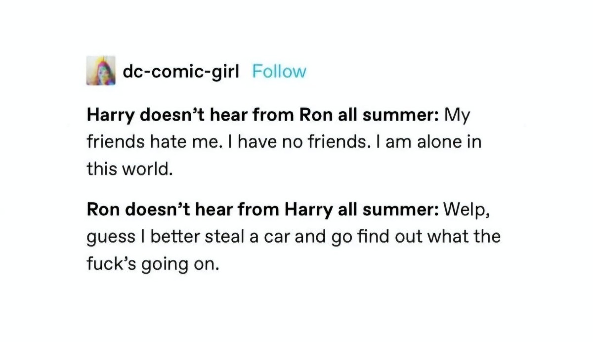Follow the dc-comic-girl blog
The height and width of the screenshot is (342, 593).
tap(279, 72)
